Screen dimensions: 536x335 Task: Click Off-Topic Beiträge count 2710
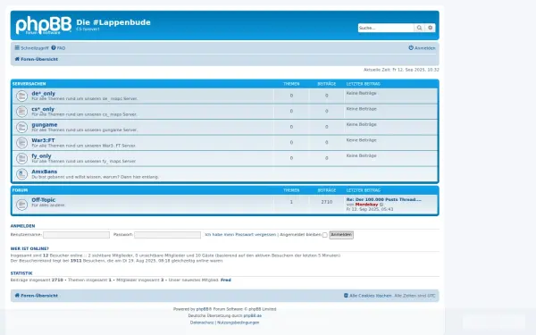[326, 202]
